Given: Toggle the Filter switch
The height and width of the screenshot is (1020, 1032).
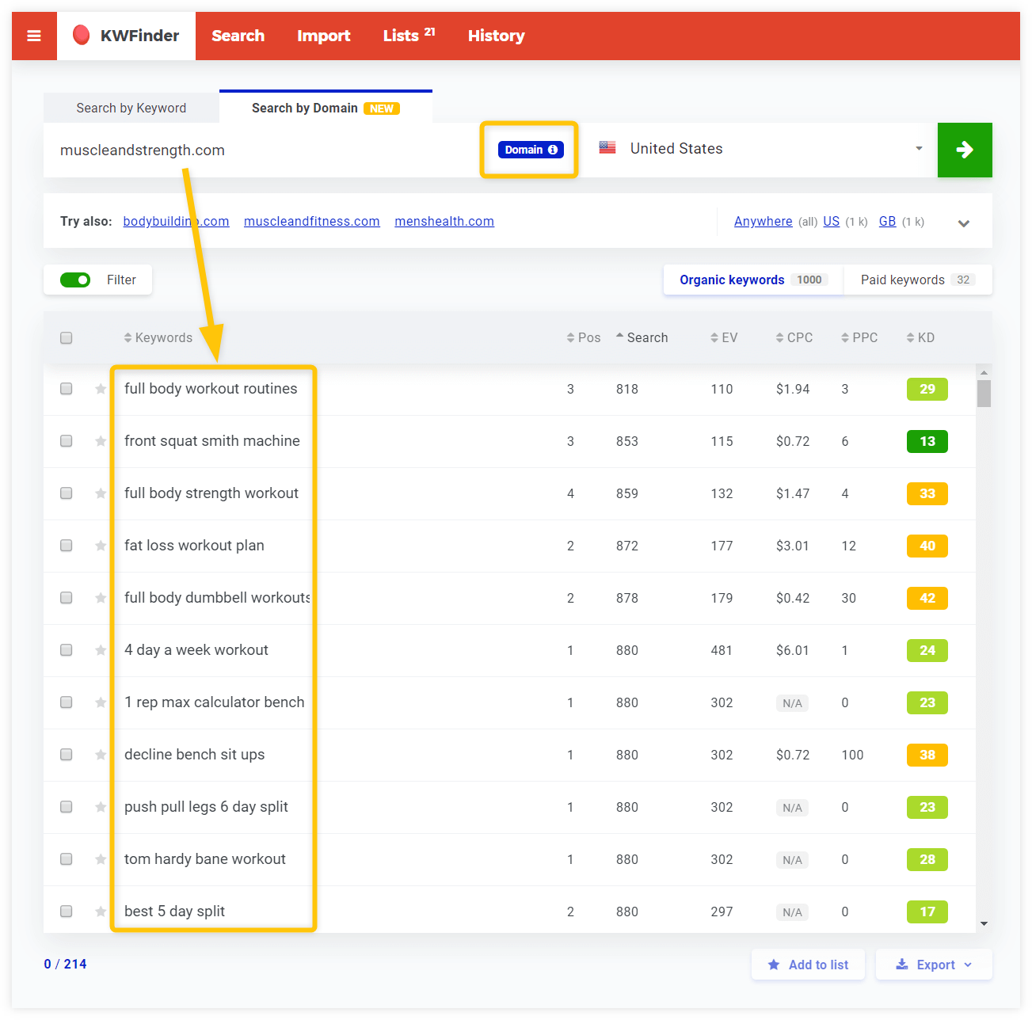Looking at the screenshot, I should (75, 280).
